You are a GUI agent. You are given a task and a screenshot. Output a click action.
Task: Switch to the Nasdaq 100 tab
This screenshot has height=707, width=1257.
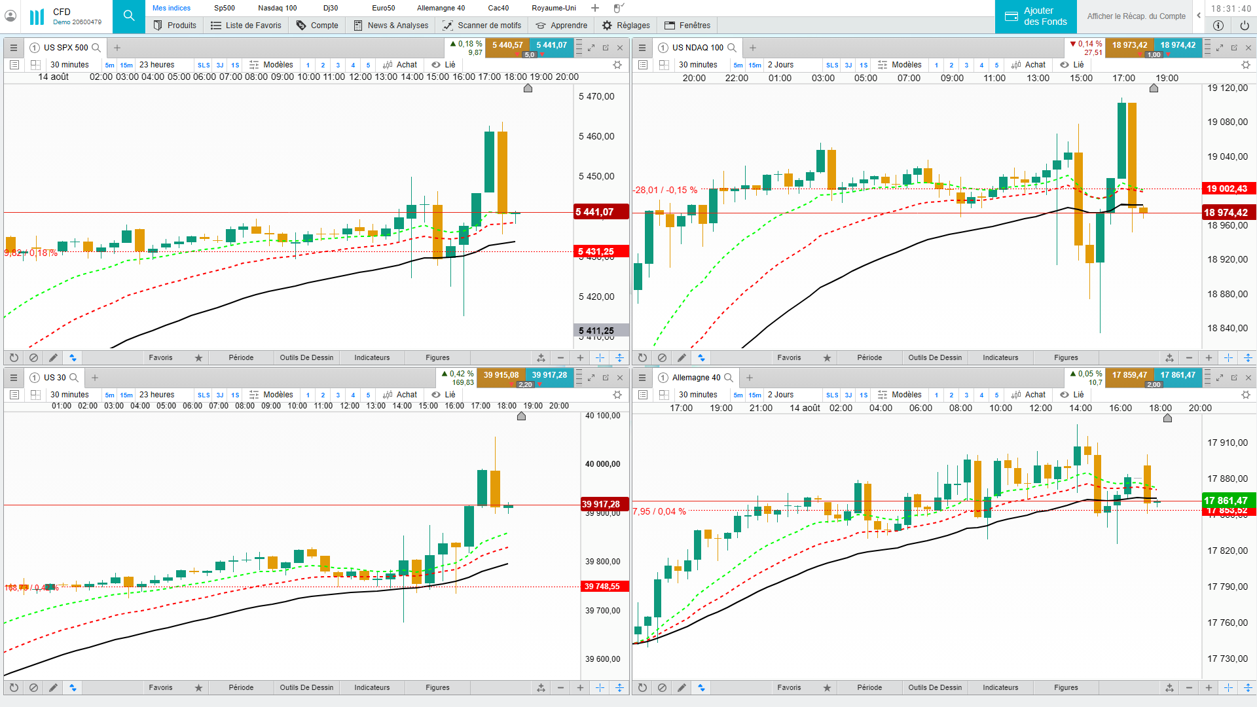(x=277, y=8)
